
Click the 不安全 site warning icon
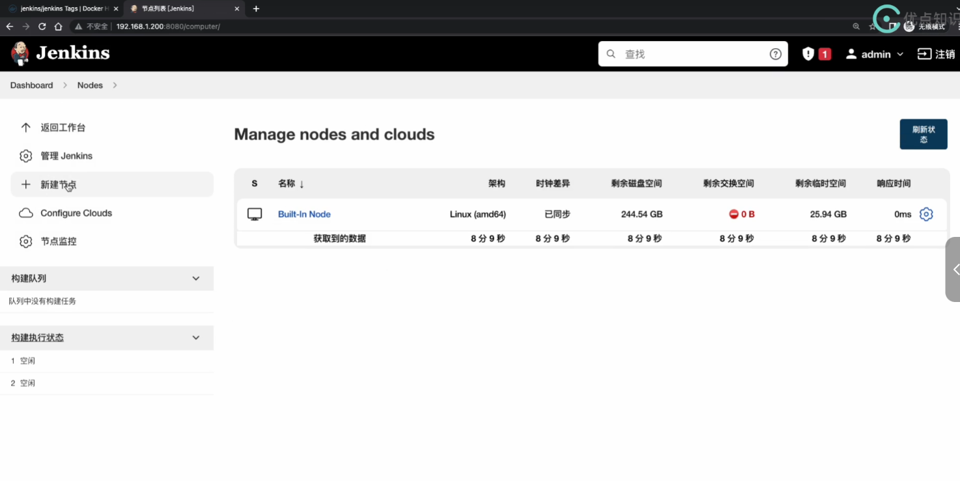click(x=78, y=27)
